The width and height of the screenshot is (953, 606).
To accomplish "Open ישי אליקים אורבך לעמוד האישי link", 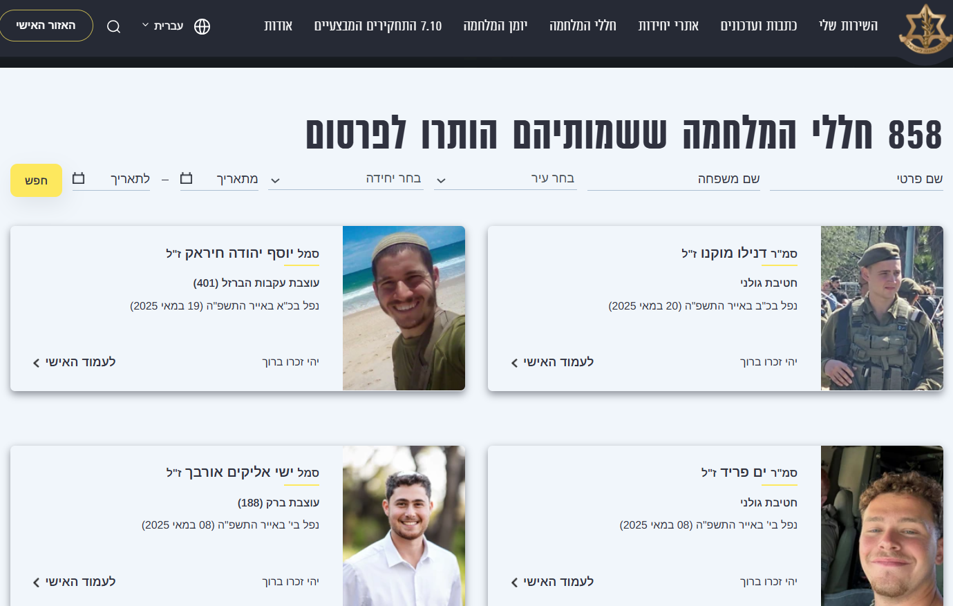I will (x=74, y=582).
